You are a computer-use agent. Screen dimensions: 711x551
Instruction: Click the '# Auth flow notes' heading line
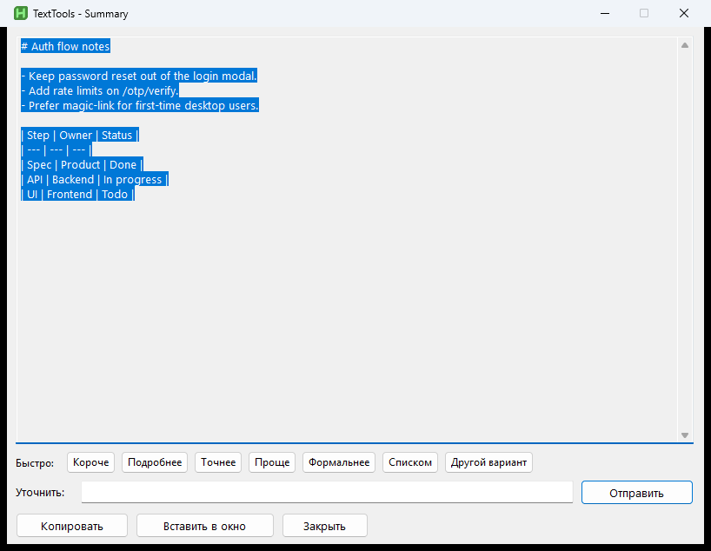[66, 46]
